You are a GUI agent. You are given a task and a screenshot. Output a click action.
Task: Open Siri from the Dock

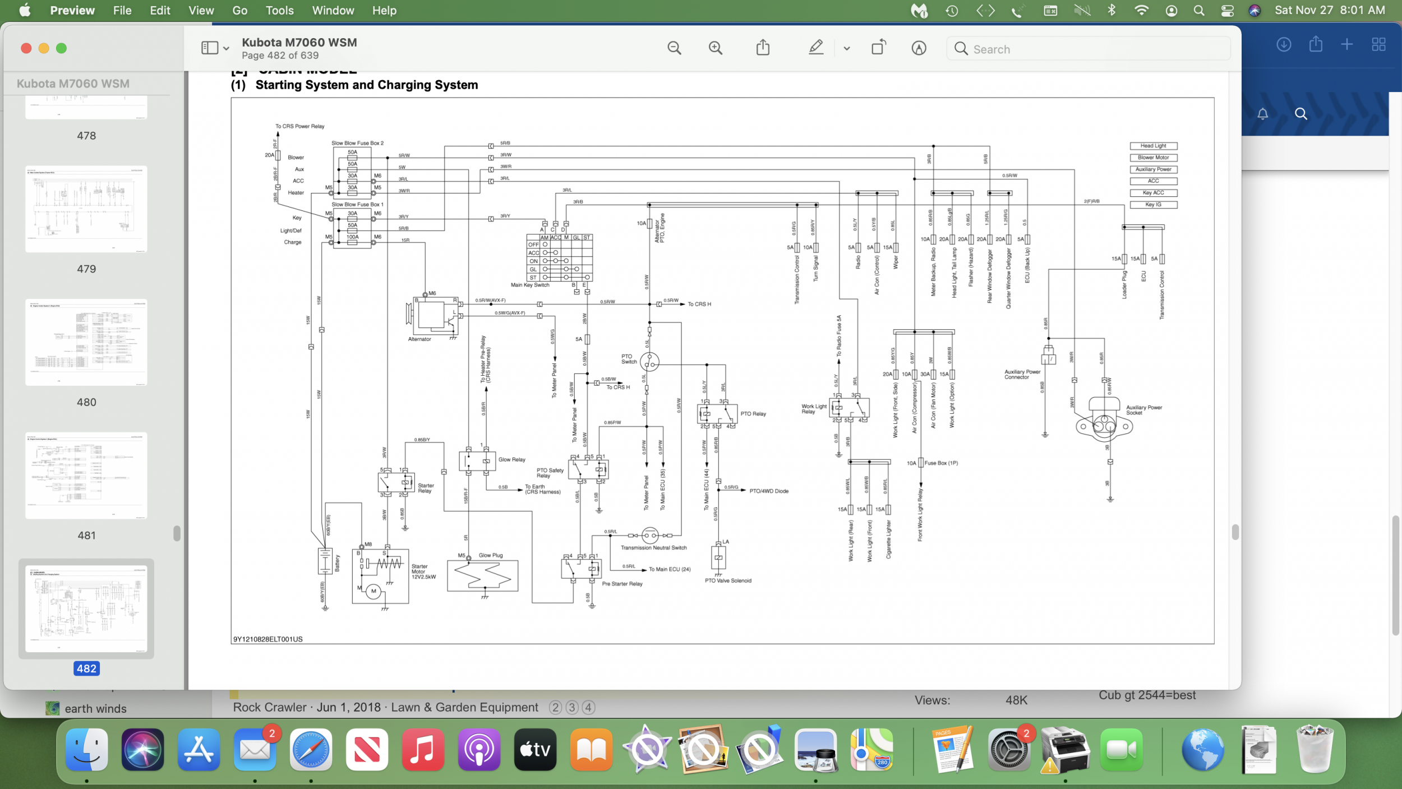click(143, 750)
